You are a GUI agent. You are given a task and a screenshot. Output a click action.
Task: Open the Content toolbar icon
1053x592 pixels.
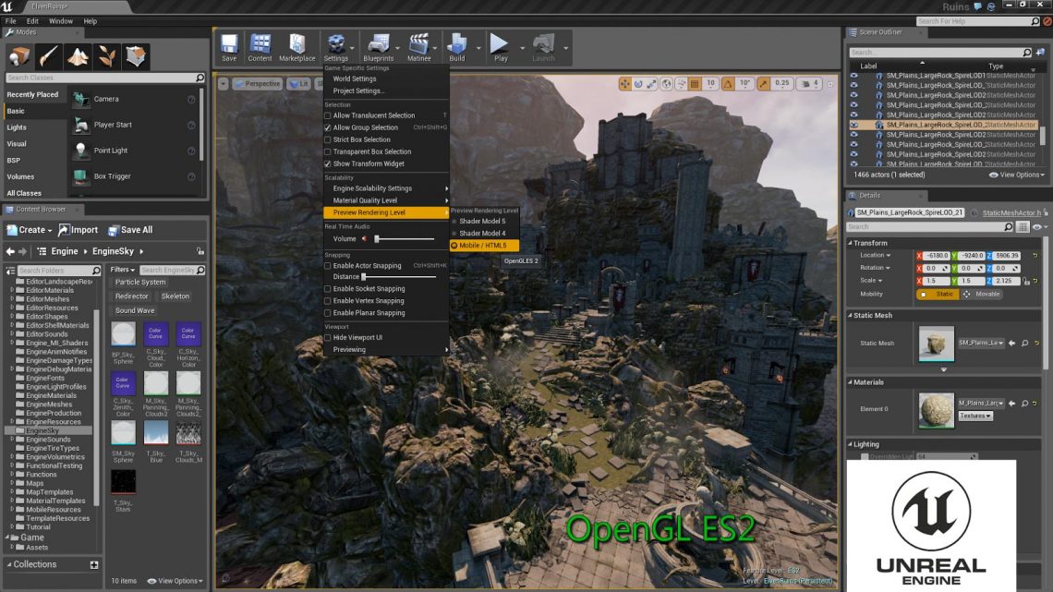click(x=260, y=47)
